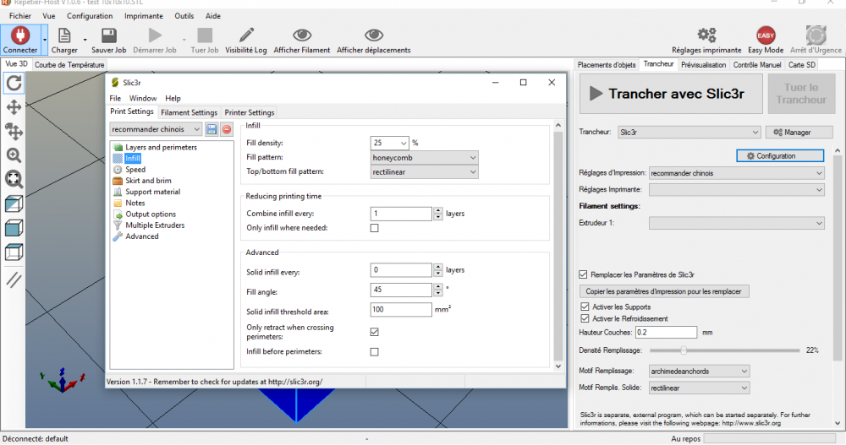Click the Démarrer Job play icon
Image resolution: width=846 pixels, height=445 pixels.
point(156,35)
